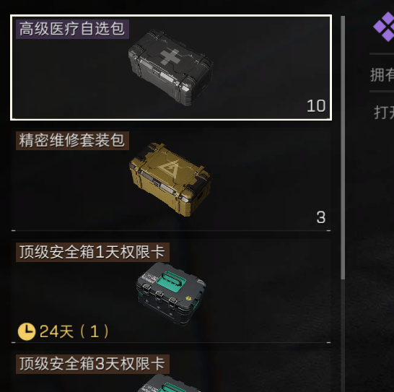Click the quantity 3 on repair kit
Viewport: 394px width, 392px height.
[x=321, y=217]
